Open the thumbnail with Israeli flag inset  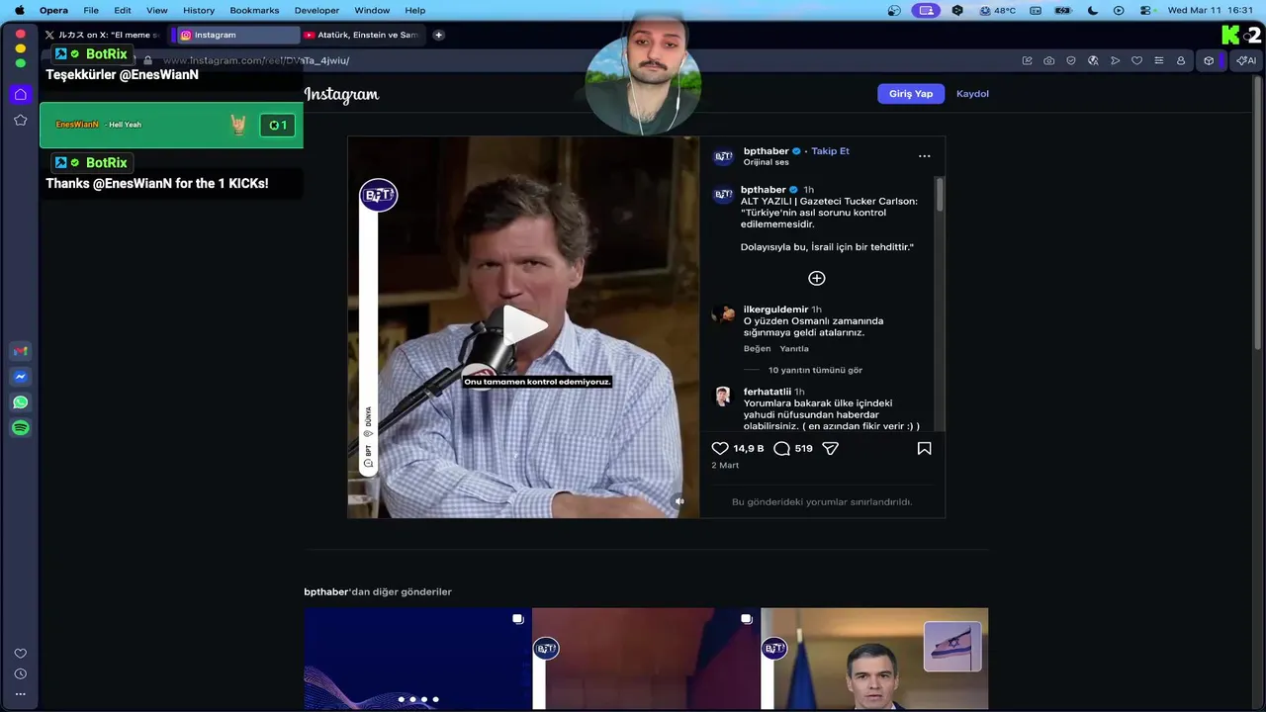point(874,659)
